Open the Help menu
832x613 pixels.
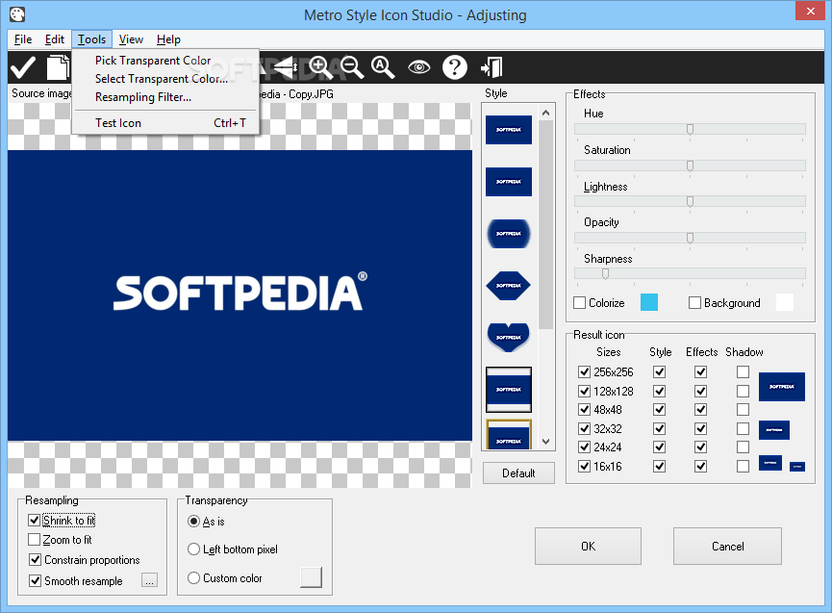(x=168, y=39)
